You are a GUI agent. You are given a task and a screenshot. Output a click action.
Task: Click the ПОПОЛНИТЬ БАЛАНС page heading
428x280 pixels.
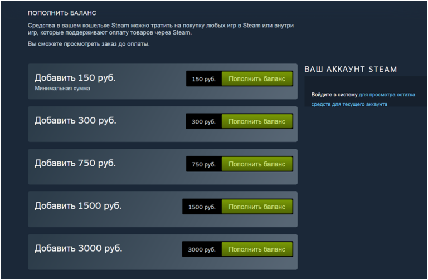(62, 13)
